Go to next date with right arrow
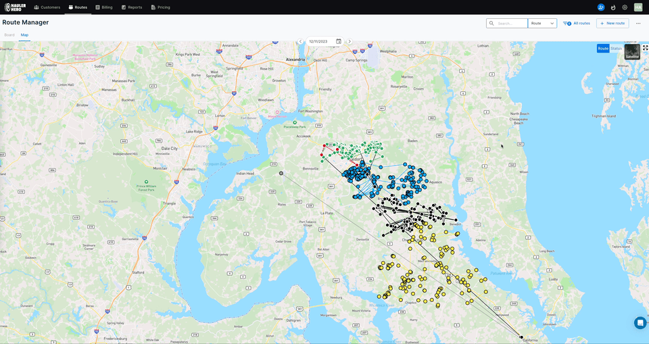This screenshot has width=649, height=344. point(350,41)
